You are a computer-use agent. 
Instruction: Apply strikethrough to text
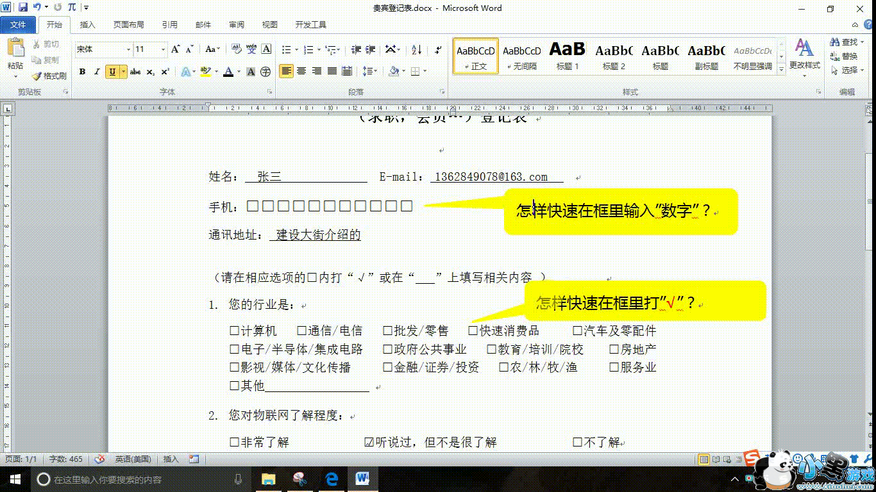tap(135, 72)
